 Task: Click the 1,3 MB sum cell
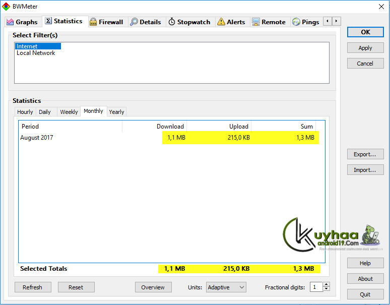[x=305, y=138]
